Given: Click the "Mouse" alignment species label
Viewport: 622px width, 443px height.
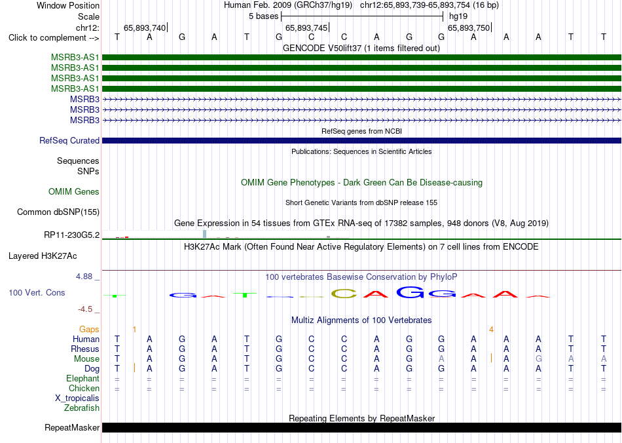Looking at the screenshot, I should click(x=86, y=359).
